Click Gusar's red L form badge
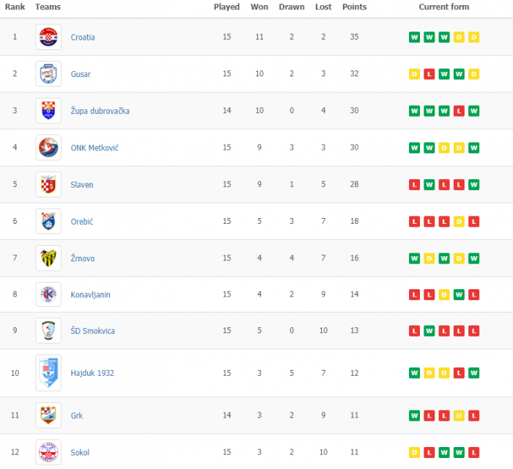This screenshot has width=513, height=469. coord(429,74)
